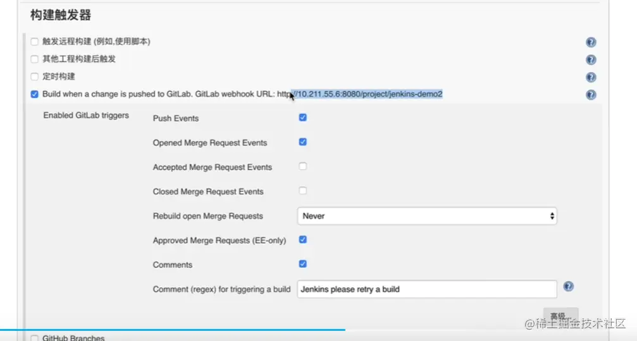Click Comment (regex) for triggering a build label
637x341 pixels.
(221, 289)
